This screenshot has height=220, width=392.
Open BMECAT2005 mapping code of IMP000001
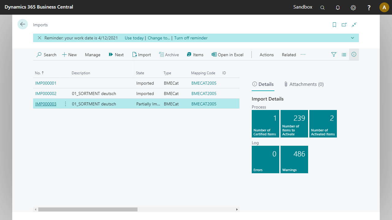coord(204,83)
